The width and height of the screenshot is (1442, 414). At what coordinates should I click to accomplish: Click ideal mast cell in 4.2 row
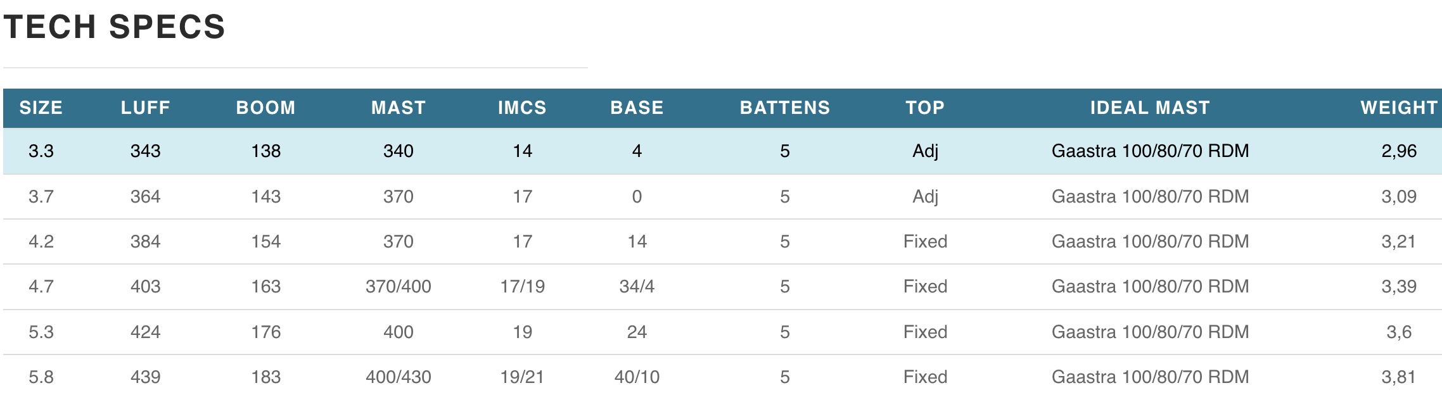1150,242
